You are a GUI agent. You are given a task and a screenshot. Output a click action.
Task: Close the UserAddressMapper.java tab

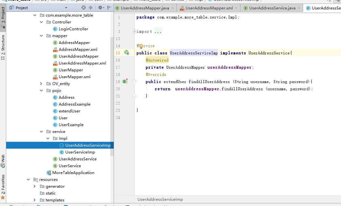tap(173, 8)
